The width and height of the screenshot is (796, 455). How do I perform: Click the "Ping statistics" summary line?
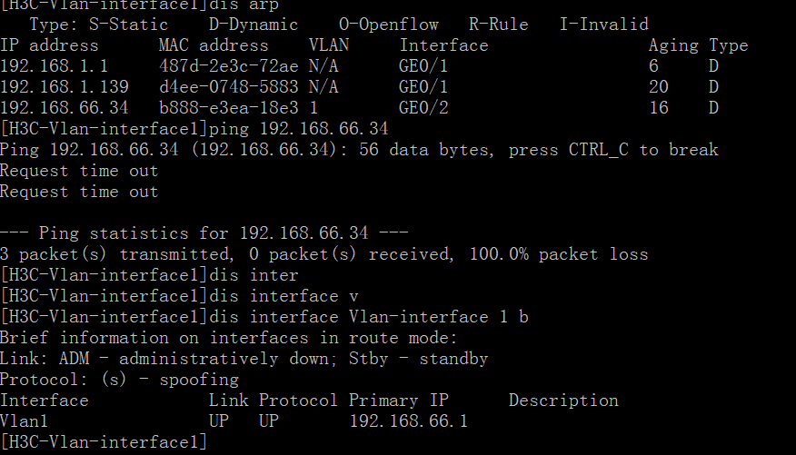(204, 233)
